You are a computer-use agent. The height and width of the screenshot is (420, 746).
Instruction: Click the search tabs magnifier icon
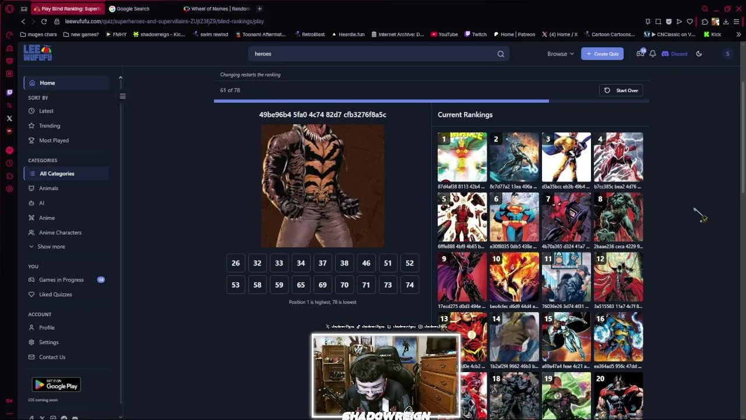(x=705, y=9)
